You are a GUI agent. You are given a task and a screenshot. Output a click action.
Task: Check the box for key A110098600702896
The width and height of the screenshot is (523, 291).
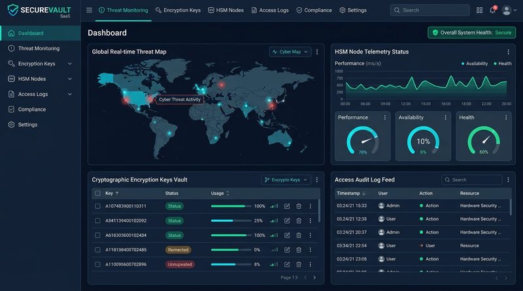click(97, 264)
